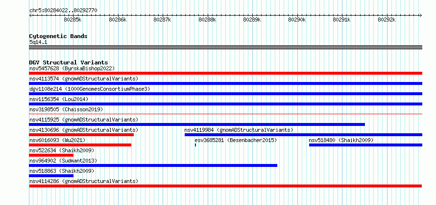Click the 80285k ruler label
The height and width of the screenshot is (205, 436).
coord(73,20)
